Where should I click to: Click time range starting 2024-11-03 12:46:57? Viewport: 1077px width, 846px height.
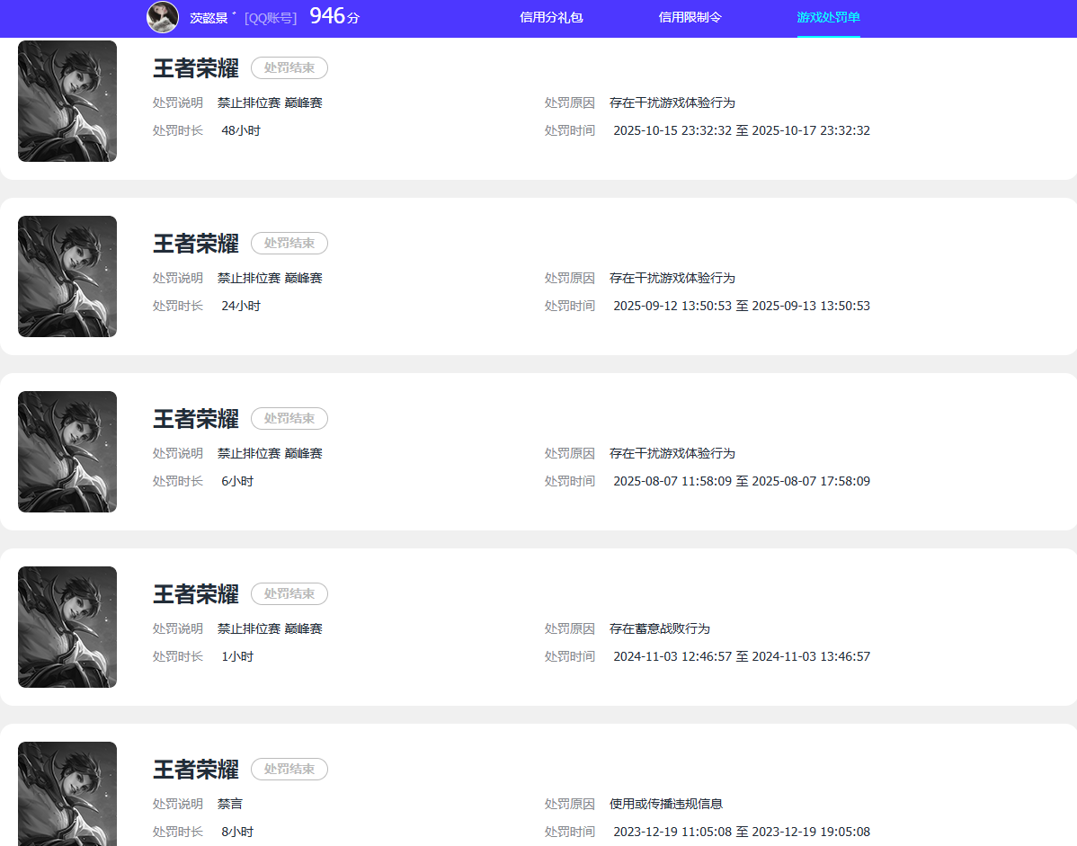click(x=742, y=656)
